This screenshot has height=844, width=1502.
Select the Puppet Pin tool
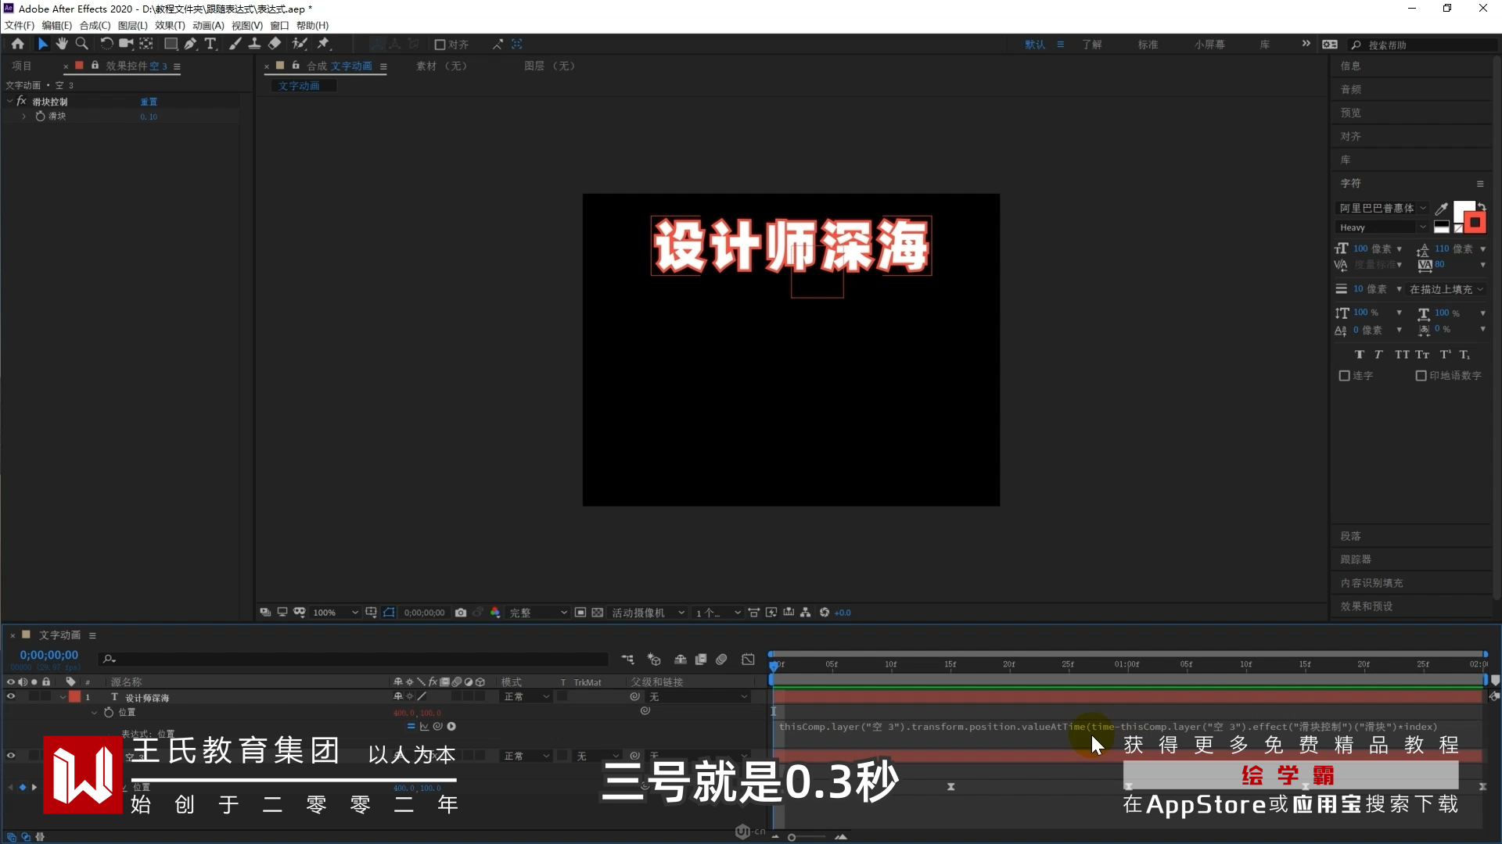pos(323,44)
